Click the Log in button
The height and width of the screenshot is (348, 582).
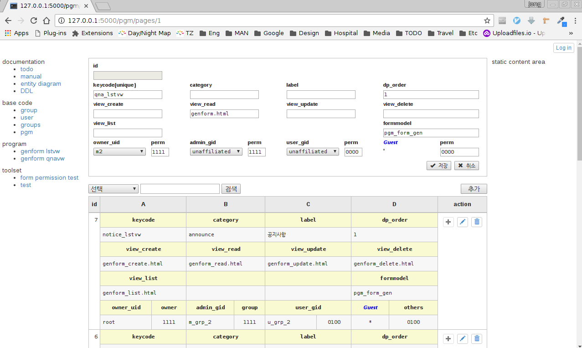(563, 48)
